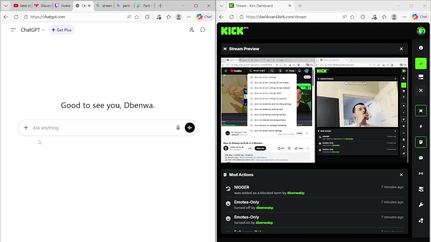Switch to the Twitch Home tab
431x242 pixels.
pyautogui.click(x=63, y=6)
